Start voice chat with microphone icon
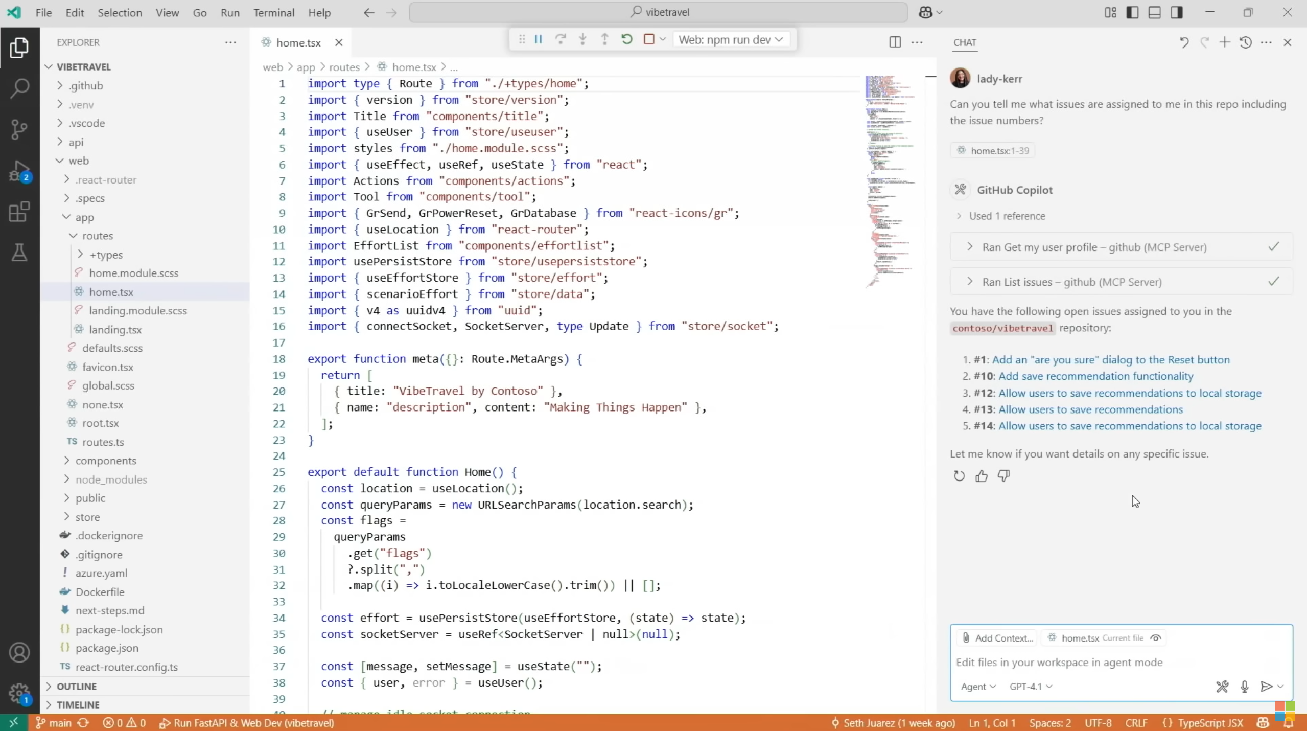This screenshot has width=1307, height=731. tap(1245, 687)
